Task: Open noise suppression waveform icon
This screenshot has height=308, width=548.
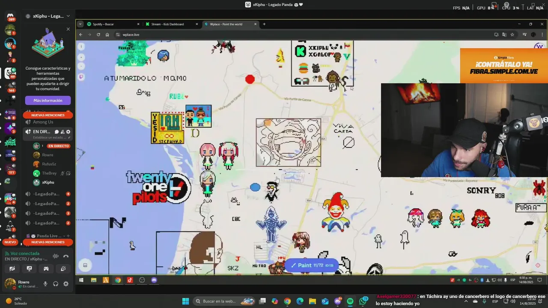Action: point(56,256)
